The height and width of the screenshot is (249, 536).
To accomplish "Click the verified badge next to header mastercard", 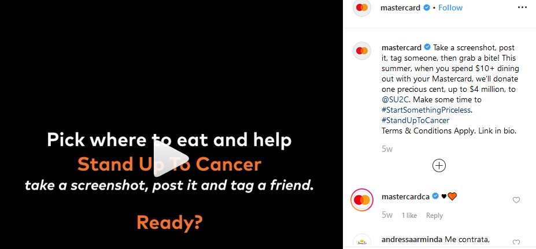I will 427,8.
